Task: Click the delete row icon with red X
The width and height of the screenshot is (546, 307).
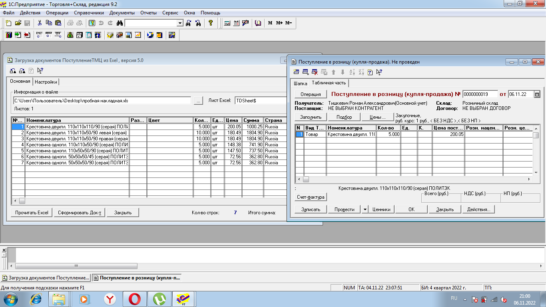Action: [x=315, y=72]
